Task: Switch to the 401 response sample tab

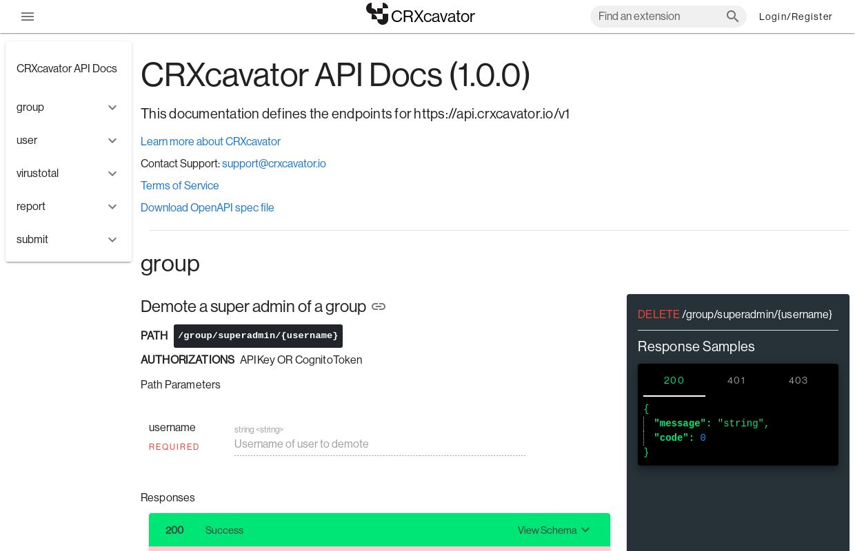Action: coord(736,380)
